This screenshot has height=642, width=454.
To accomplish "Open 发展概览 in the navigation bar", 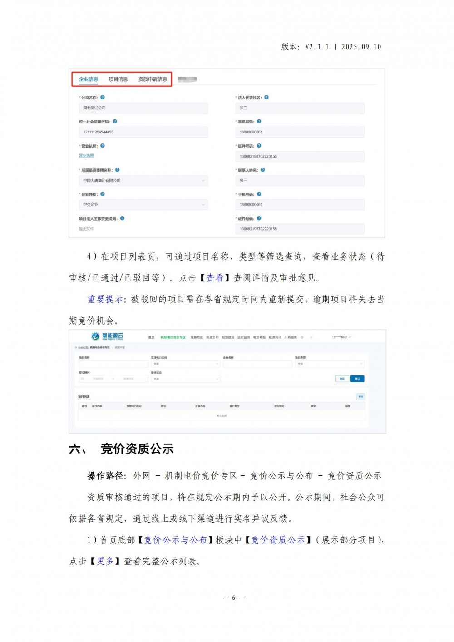I will pyautogui.click(x=197, y=337).
